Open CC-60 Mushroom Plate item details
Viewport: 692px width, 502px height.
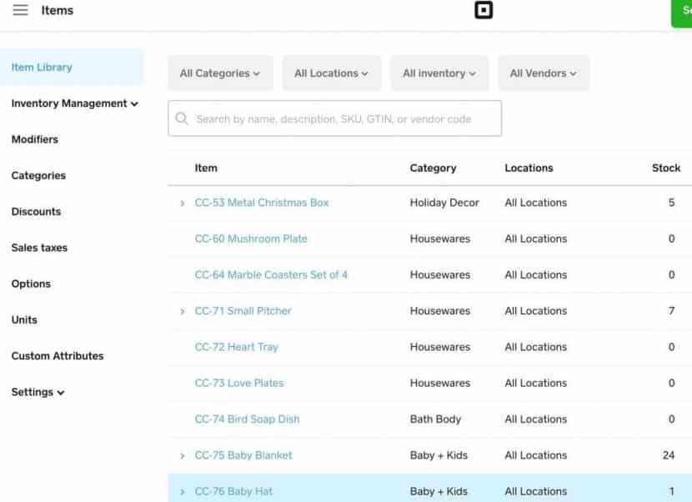(x=250, y=238)
